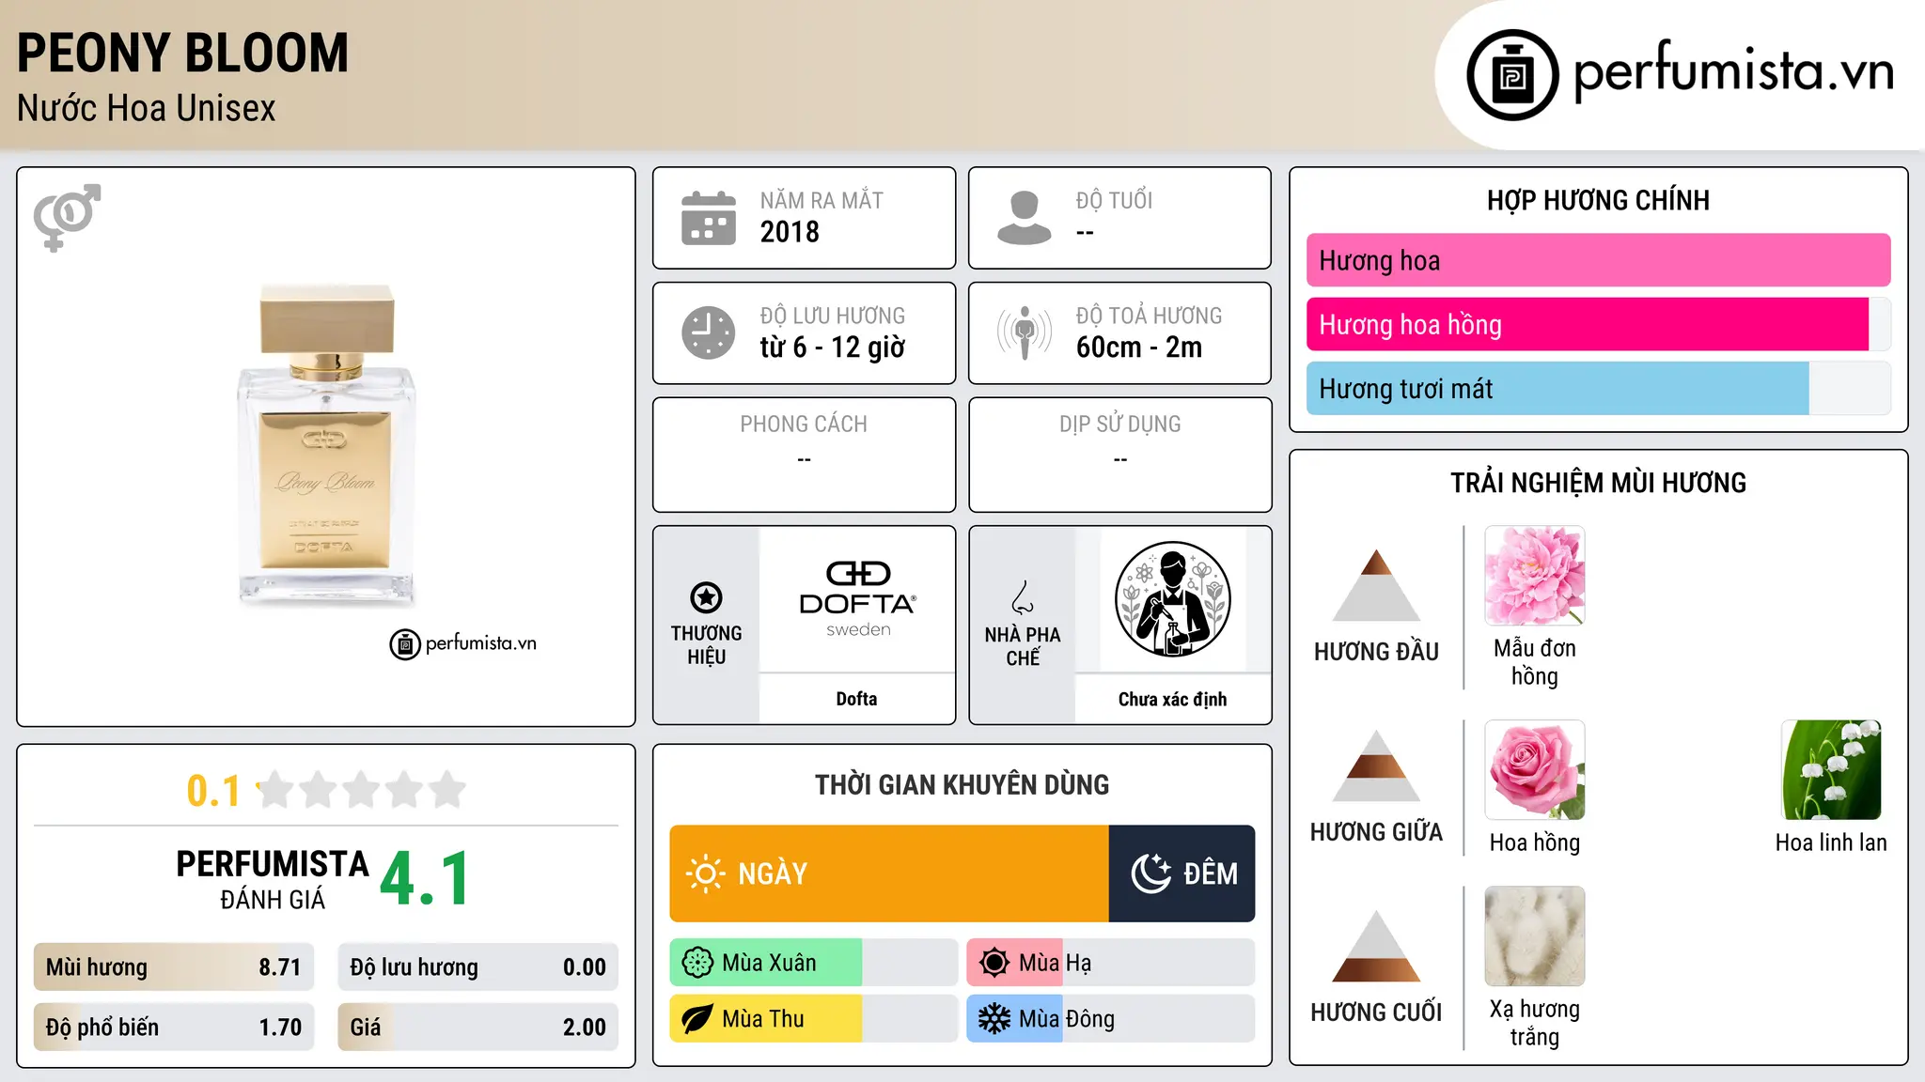Click the Độ phổ biến score row

point(174,1028)
